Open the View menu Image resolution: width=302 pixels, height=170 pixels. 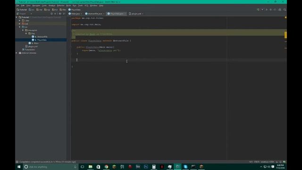28,6
